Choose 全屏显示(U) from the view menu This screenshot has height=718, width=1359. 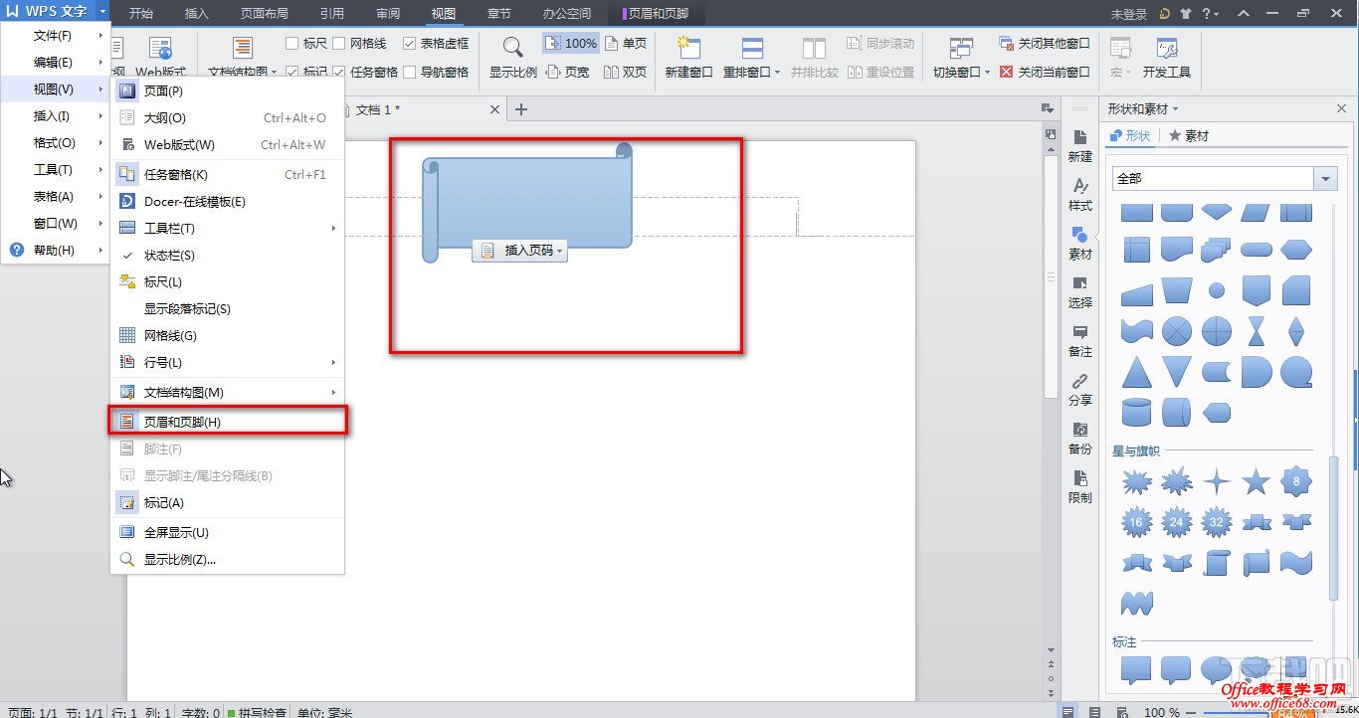227,533
